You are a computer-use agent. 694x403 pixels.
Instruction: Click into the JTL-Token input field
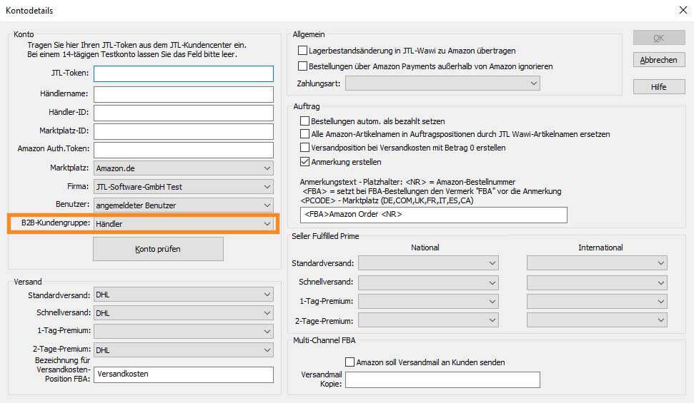(x=184, y=73)
